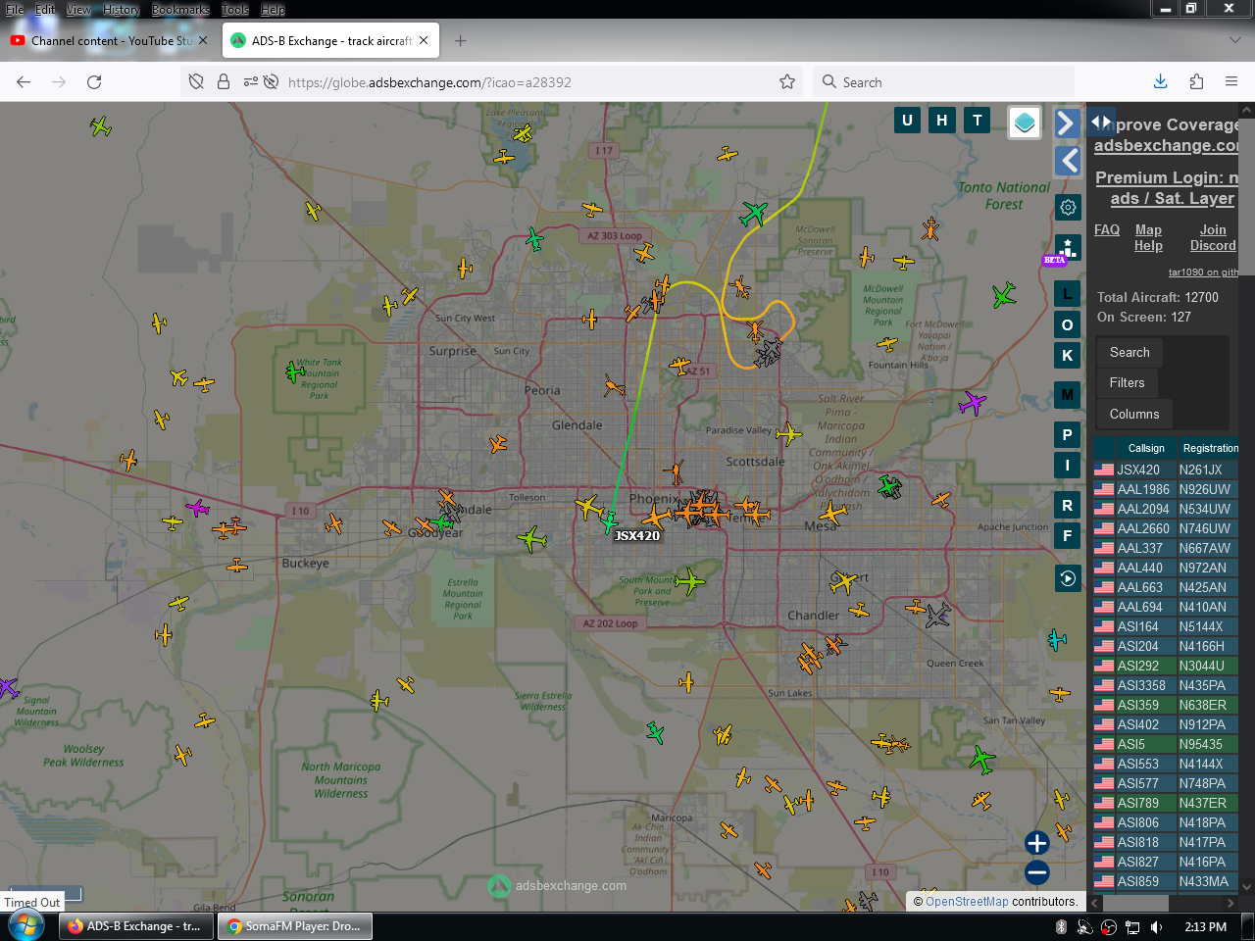Toggle the H map button
Screen dimensions: 1255x941
(942, 121)
